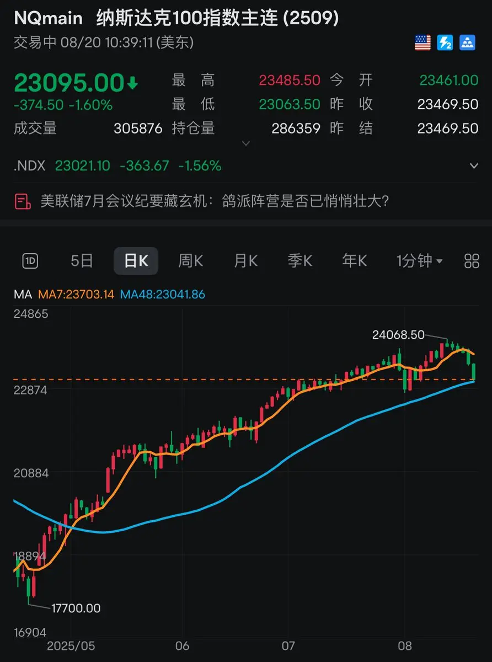The height and width of the screenshot is (662, 492).
Task: Tap the blue lightning Level 2 icon
Action: click(x=445, y=42)
